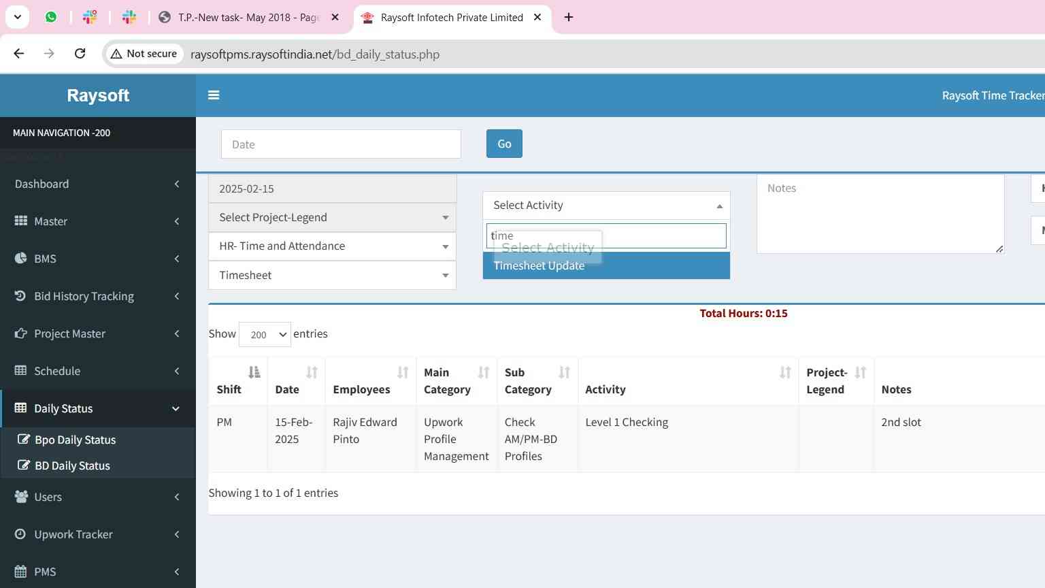Close the T.P.-New task tab
The image size is (1045, 588).
(x=335, y=17)
